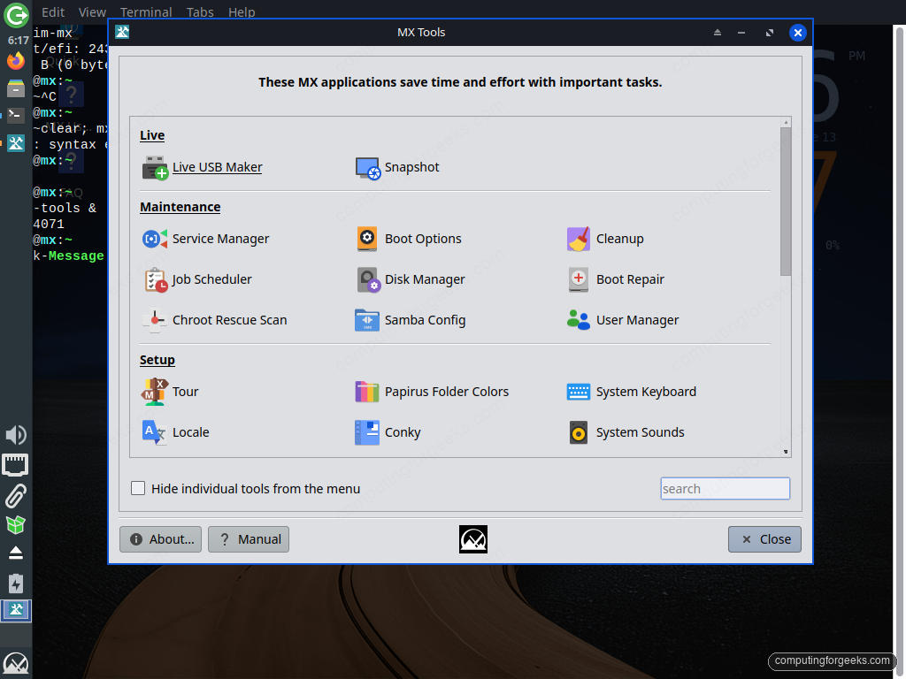Screen dimensions: 906x679
Task: Open the file manager drawer icon in the side panel
Action: tap(16, 88)
